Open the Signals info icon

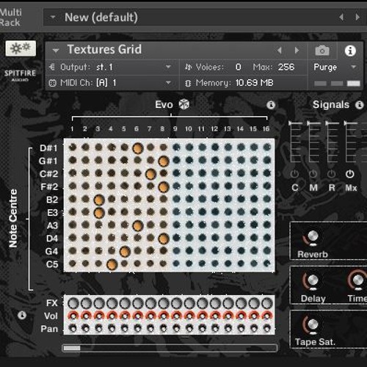[359, 105]
